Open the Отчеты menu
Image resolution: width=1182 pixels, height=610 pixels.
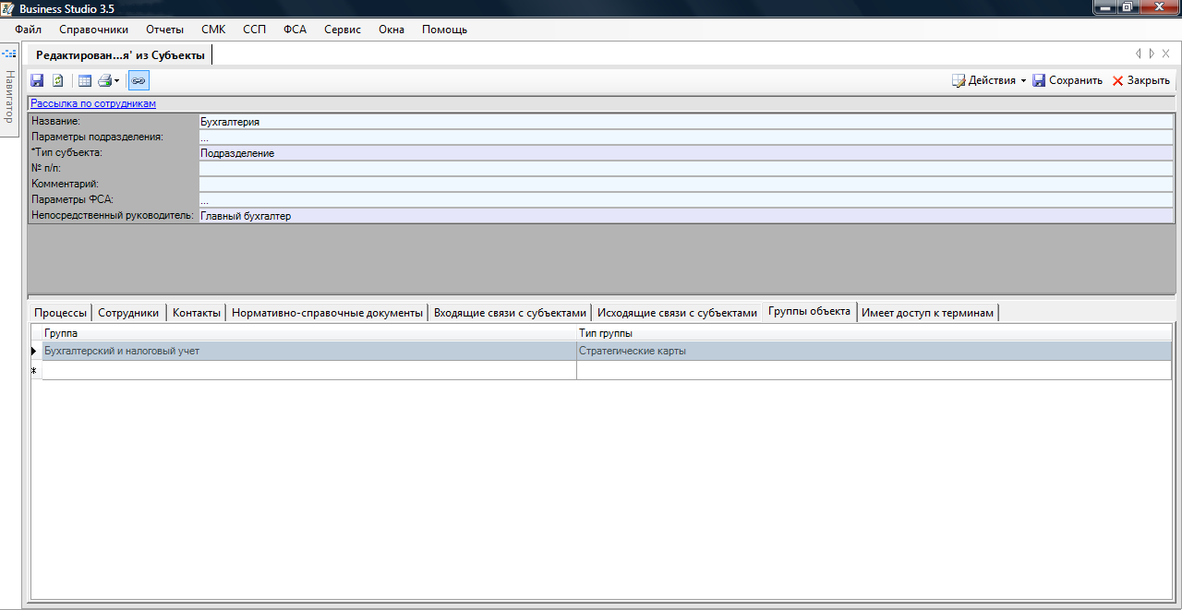[164, 30]
